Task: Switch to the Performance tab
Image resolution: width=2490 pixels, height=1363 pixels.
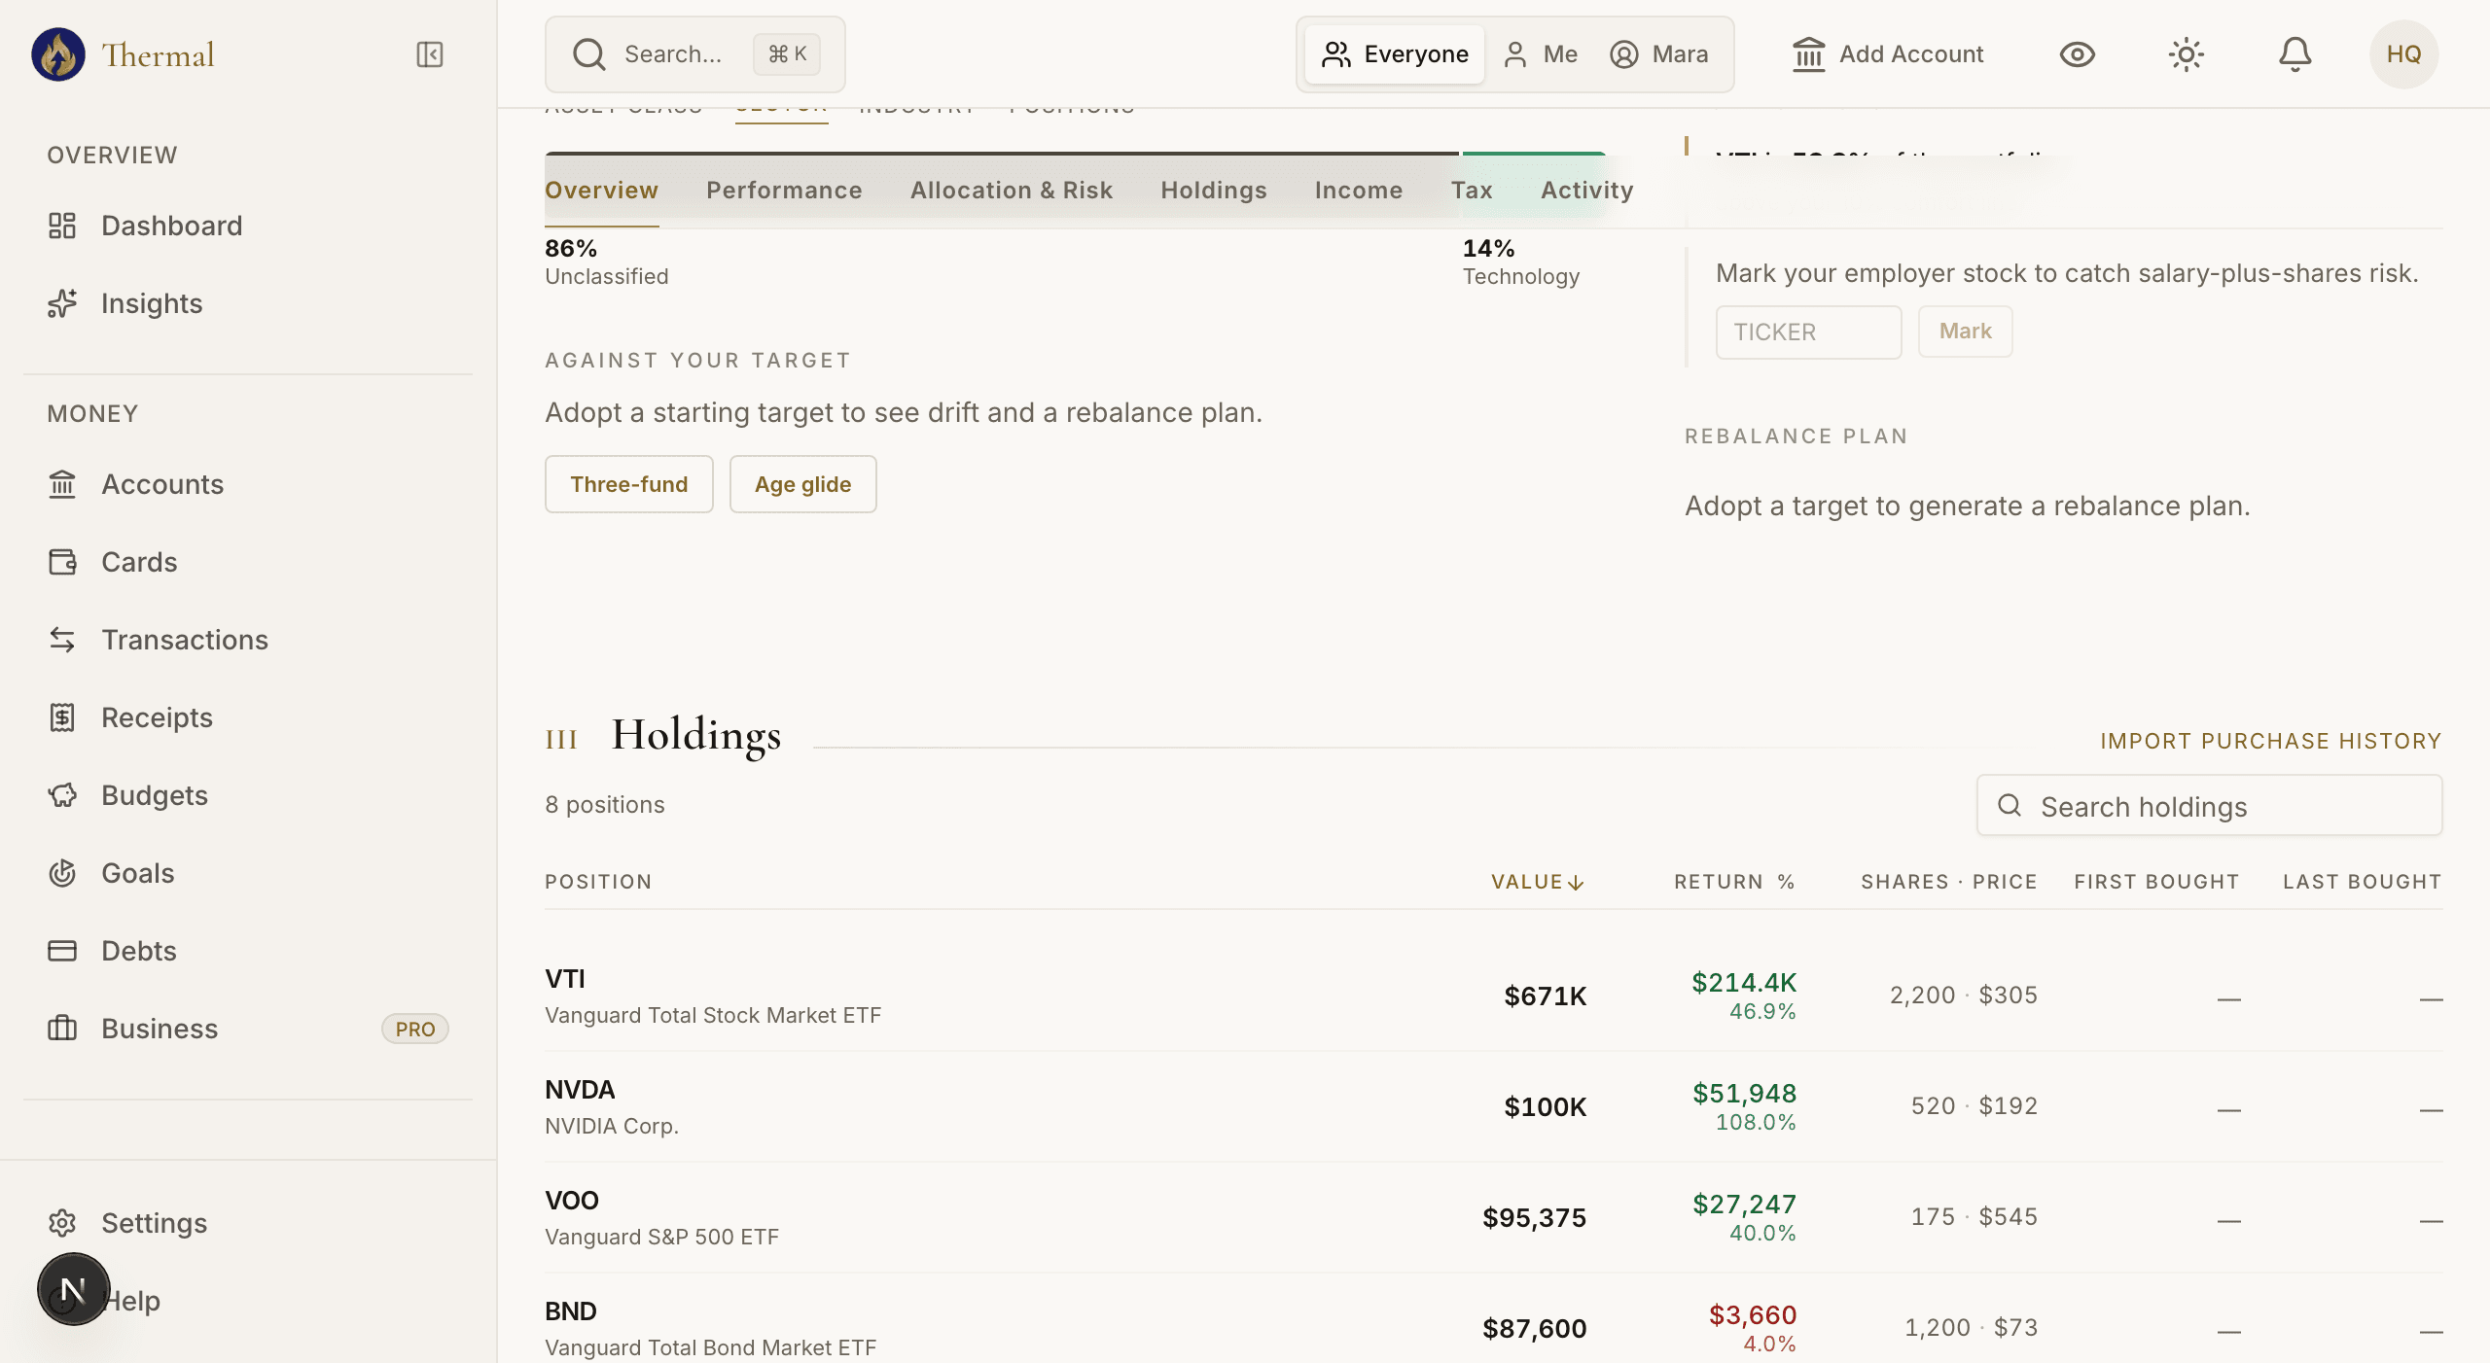Action: [784, 191]
